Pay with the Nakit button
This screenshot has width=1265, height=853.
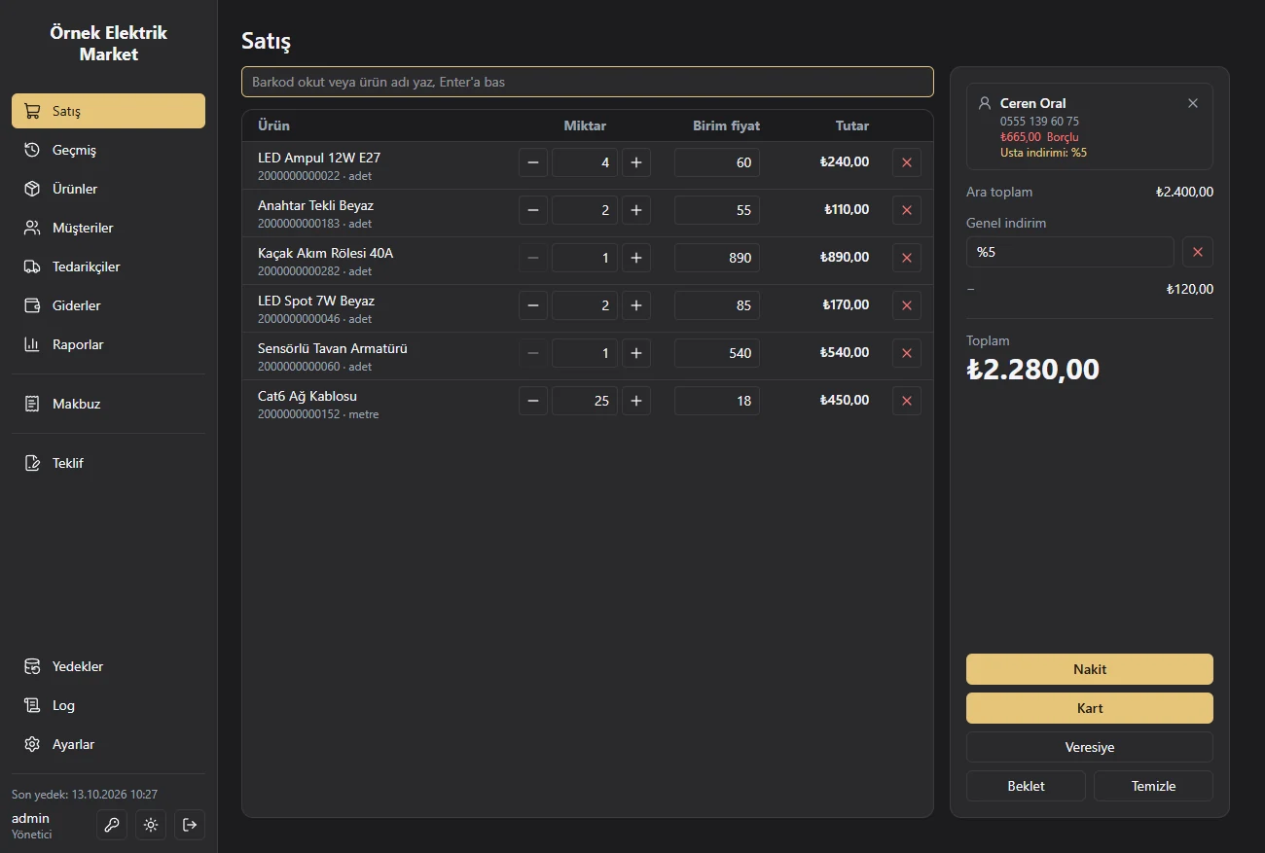click(x=1090, y=669)
